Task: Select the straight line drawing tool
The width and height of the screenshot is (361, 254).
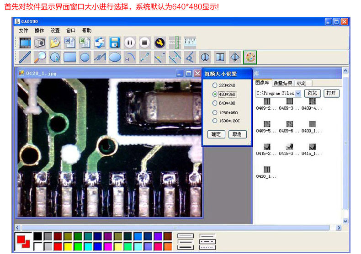Action: point(25,57)
